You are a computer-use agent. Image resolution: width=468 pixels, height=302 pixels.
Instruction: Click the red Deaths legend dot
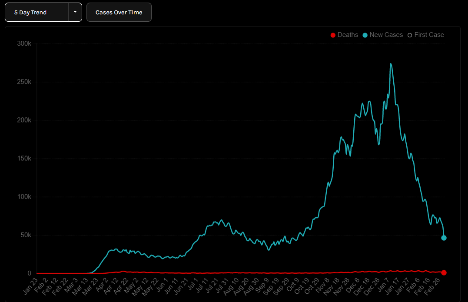(333, 35)
